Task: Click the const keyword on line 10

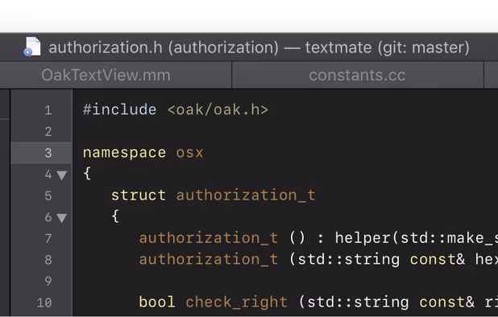Action: tap(442, 302)
